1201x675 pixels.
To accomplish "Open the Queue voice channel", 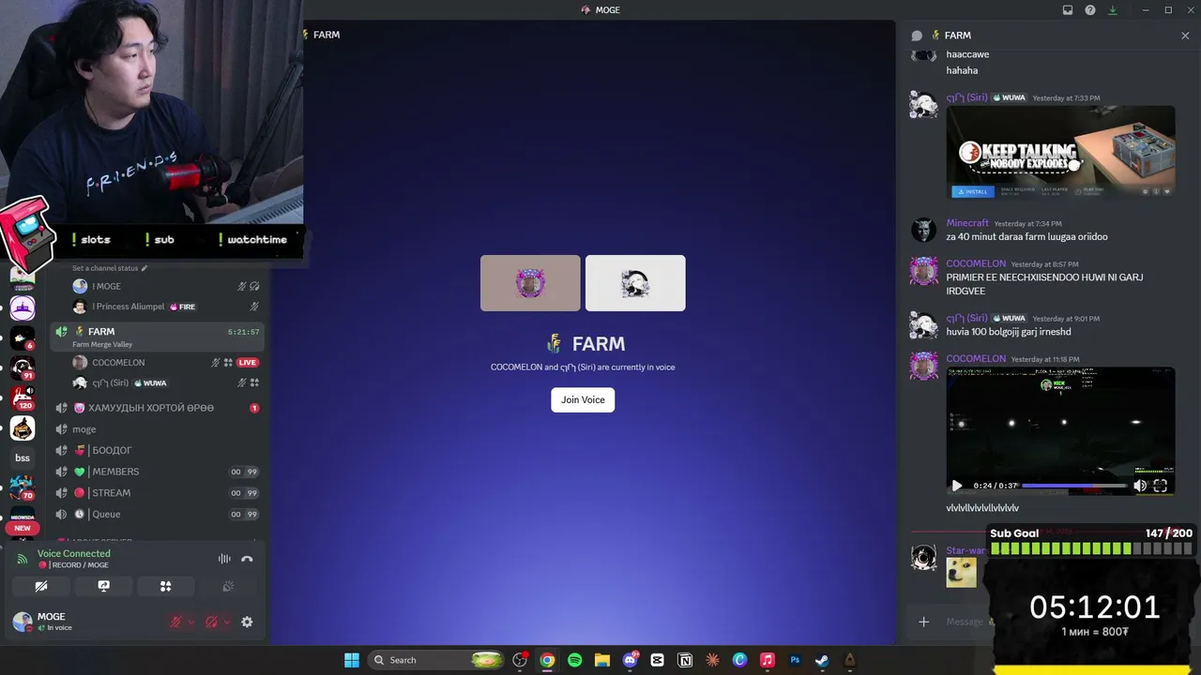I will tap(158, 514).
